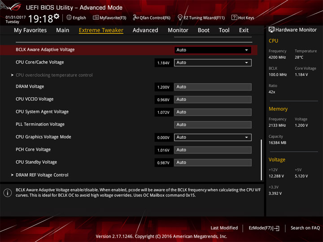Go to the Advanced tab
The width and height of the screenshot is (323, 242).
[145, 30]
